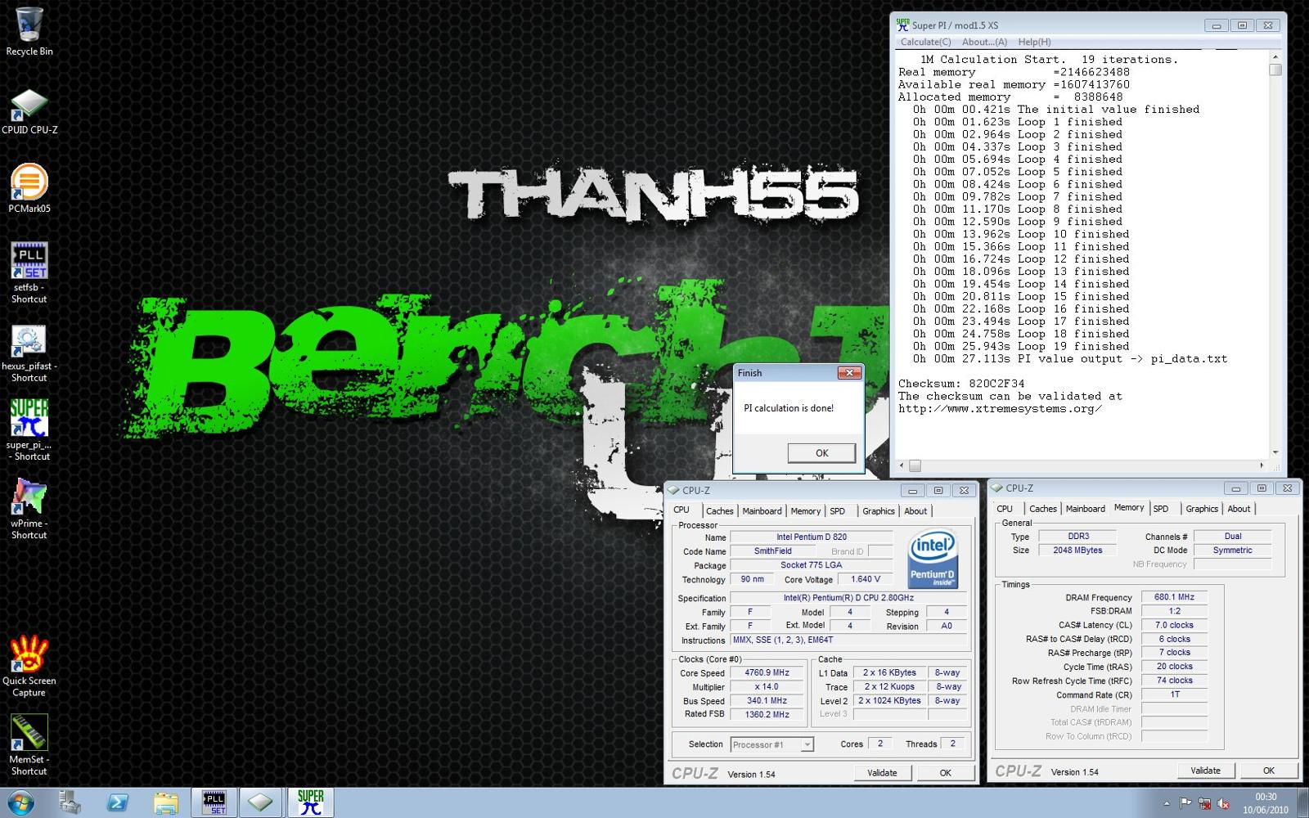Open About...(A) menu in Super PI
This screenshot has width=1309, height=818.
[x=984, y=42]
